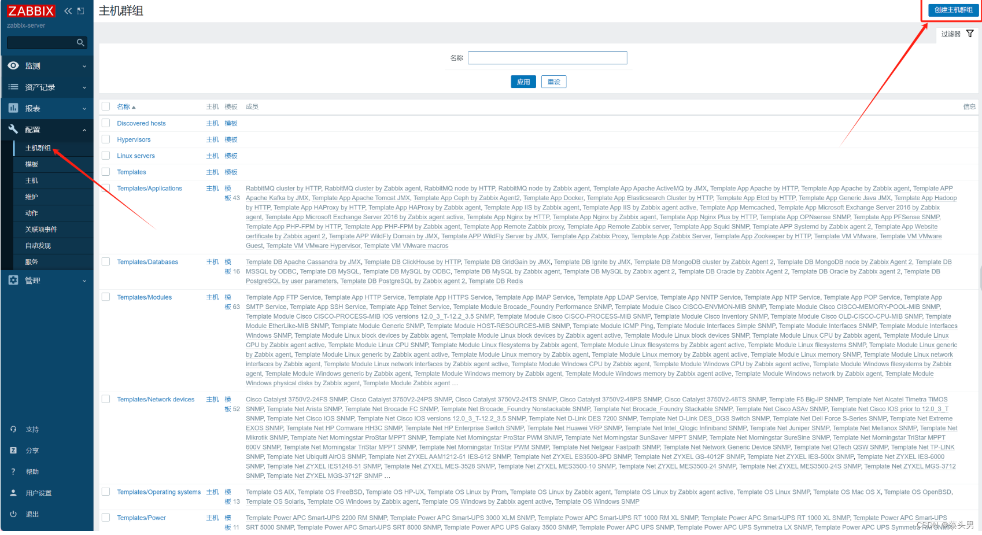Click the 资产记录 list icon

(x=13, y=87)
